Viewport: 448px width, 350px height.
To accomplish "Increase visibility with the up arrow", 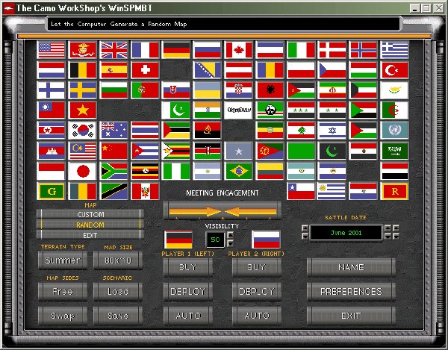I will click(230, 236).
